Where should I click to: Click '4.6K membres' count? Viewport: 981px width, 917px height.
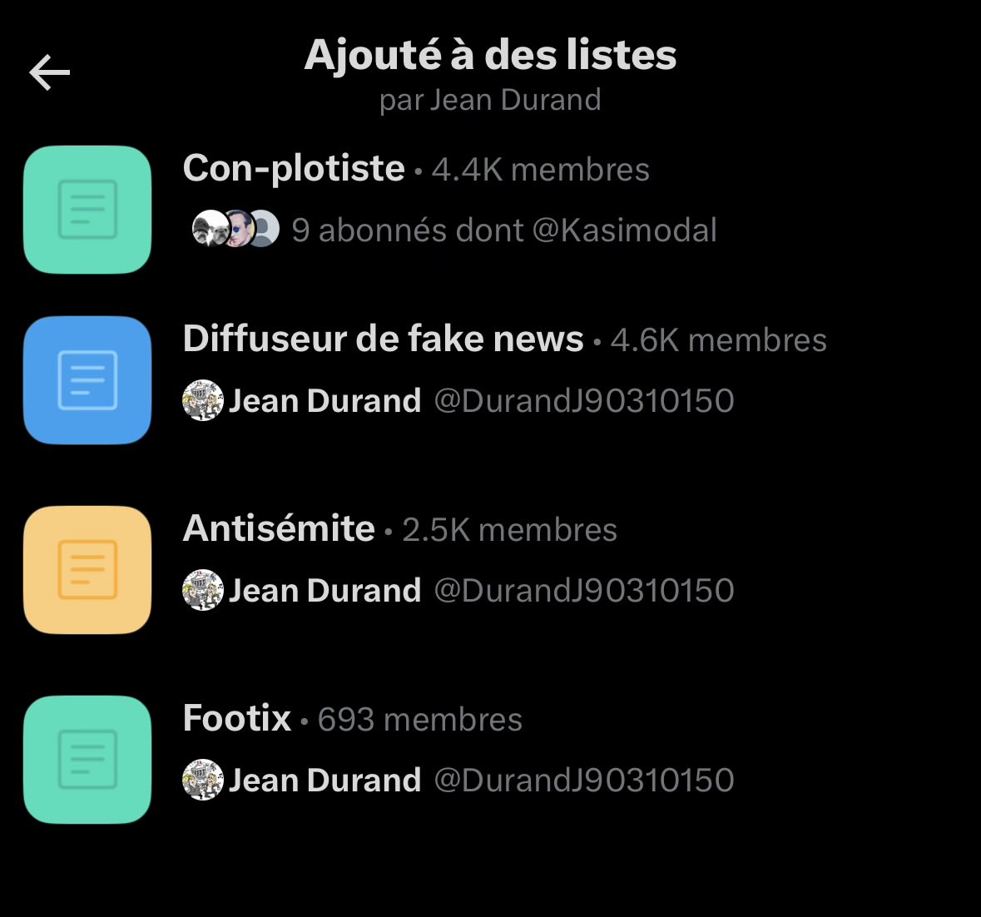pos(718,340)
